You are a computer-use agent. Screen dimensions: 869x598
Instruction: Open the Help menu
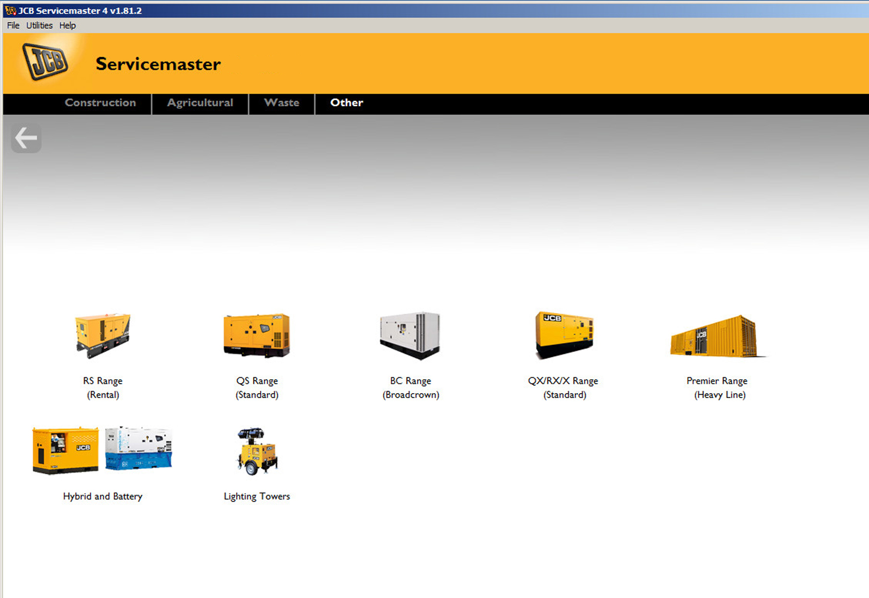click(68, 25)
